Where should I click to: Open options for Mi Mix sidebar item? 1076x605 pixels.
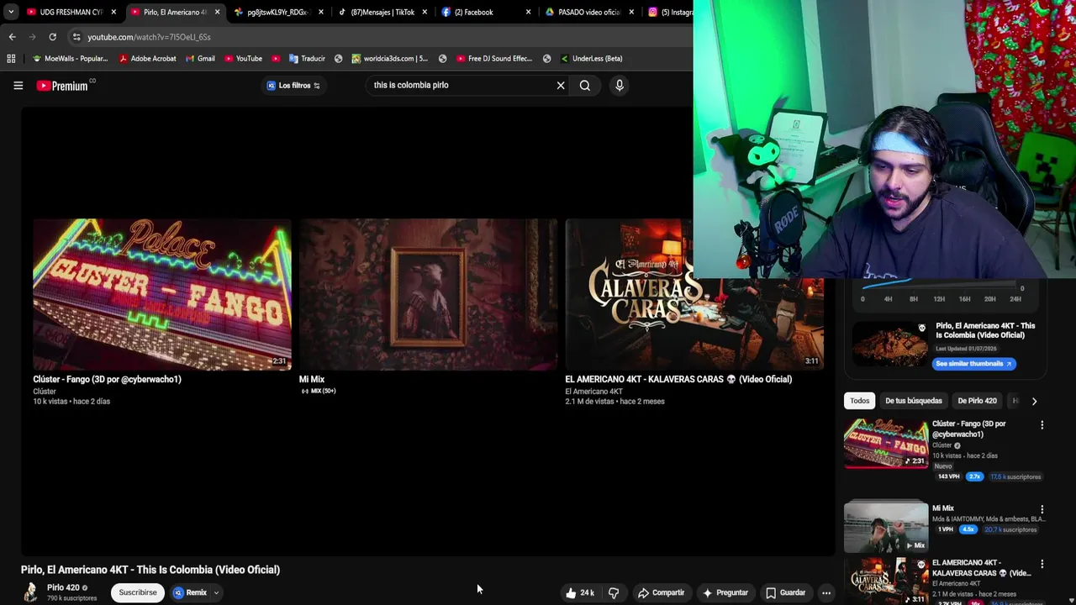pos(1042,509)
